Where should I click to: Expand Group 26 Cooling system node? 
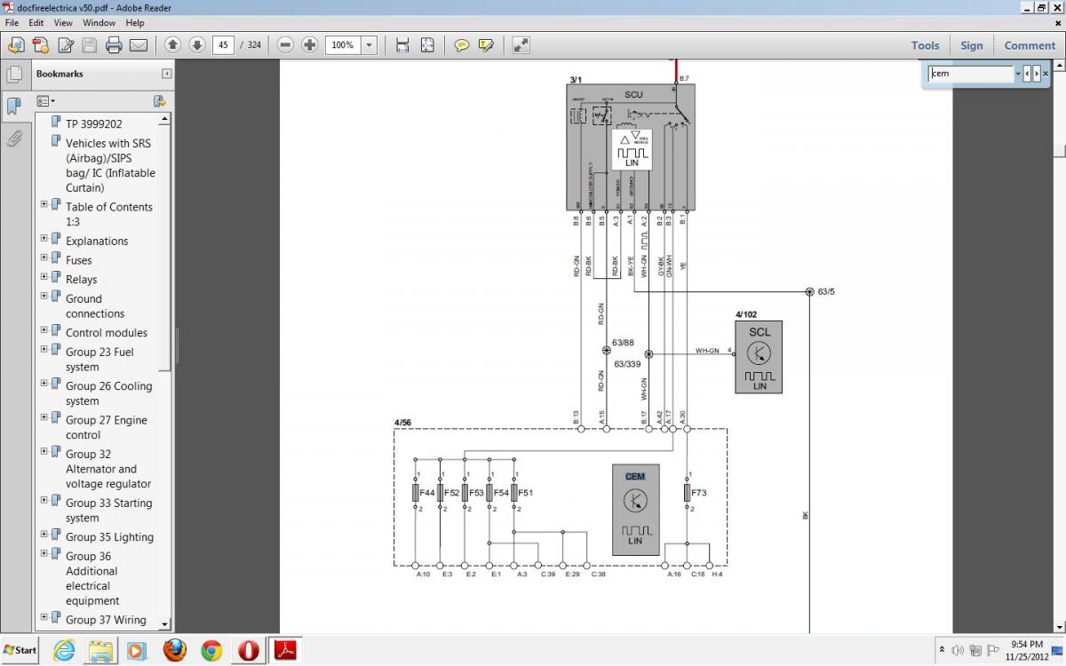pyautogui.click(x=44, y=383)
